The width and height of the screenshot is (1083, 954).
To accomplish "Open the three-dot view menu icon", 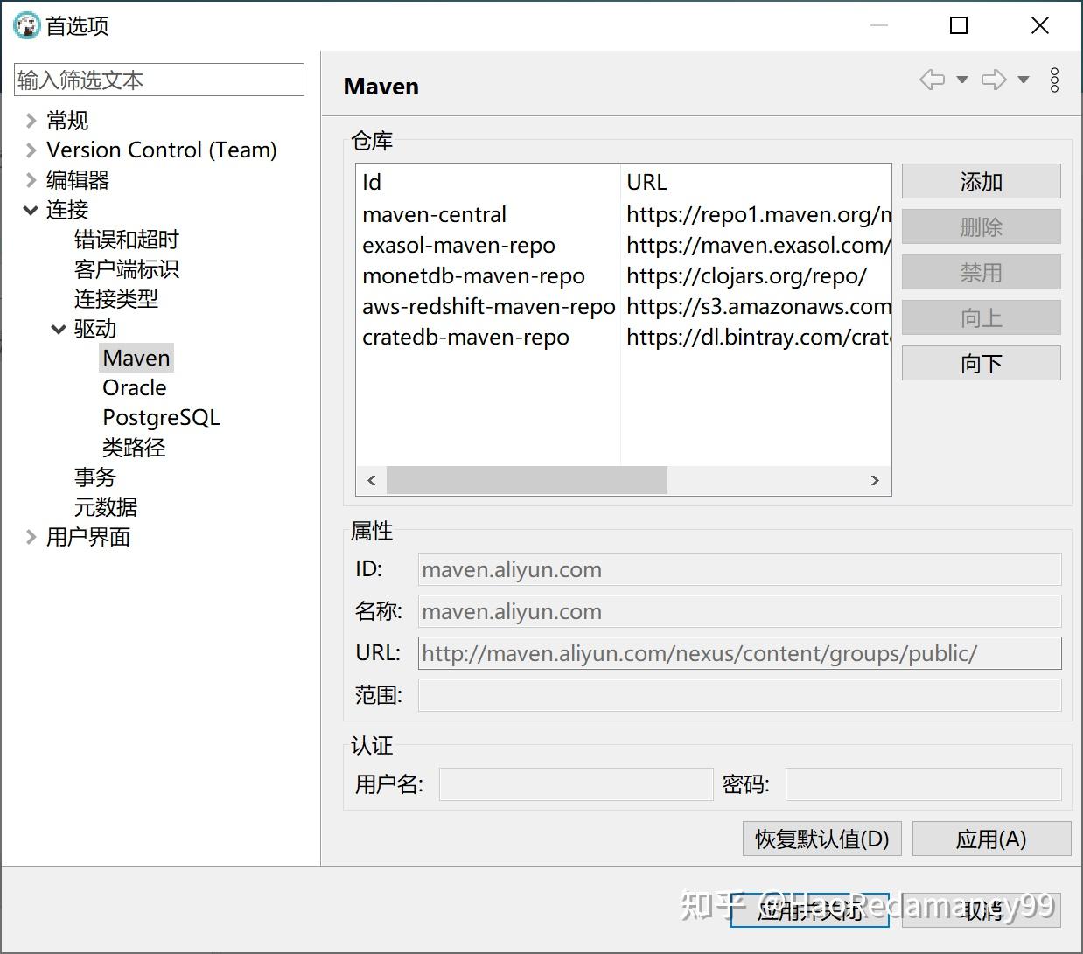I will coord(1055,80).
